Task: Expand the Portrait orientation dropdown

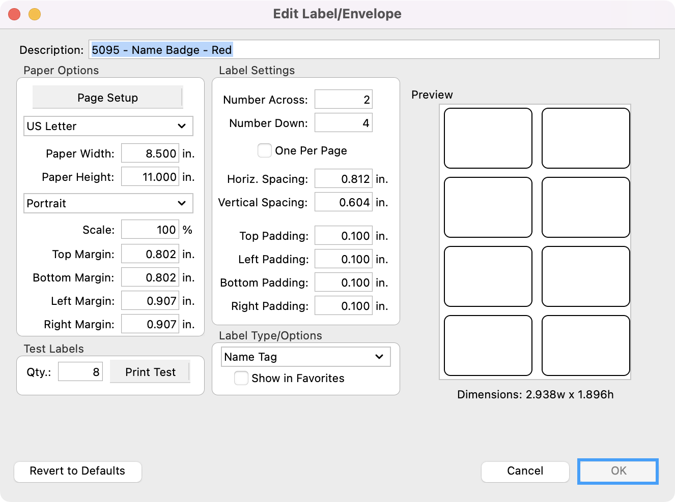Action: point(108,203)
